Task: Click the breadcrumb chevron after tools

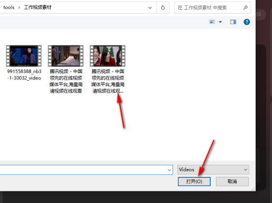Action: (x=19, y=8)
